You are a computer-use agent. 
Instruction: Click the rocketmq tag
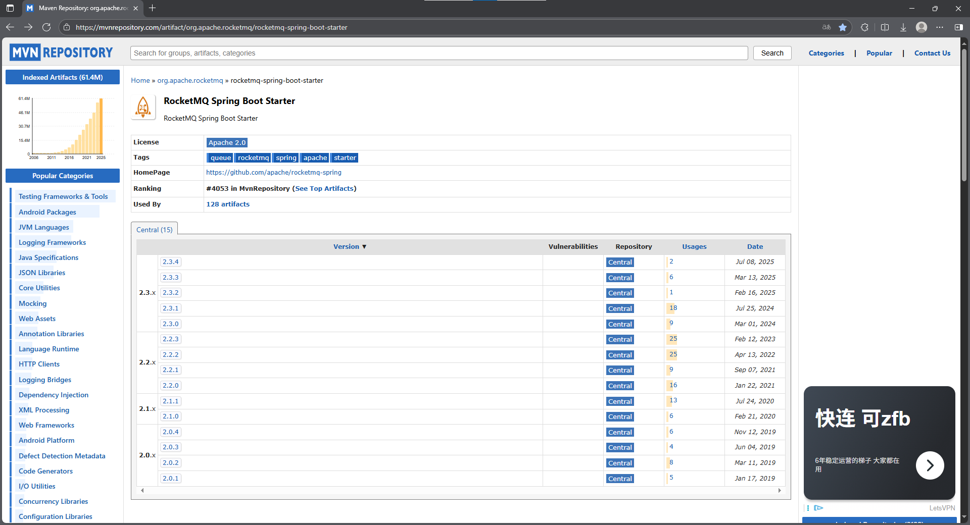(x=253, y=157)
